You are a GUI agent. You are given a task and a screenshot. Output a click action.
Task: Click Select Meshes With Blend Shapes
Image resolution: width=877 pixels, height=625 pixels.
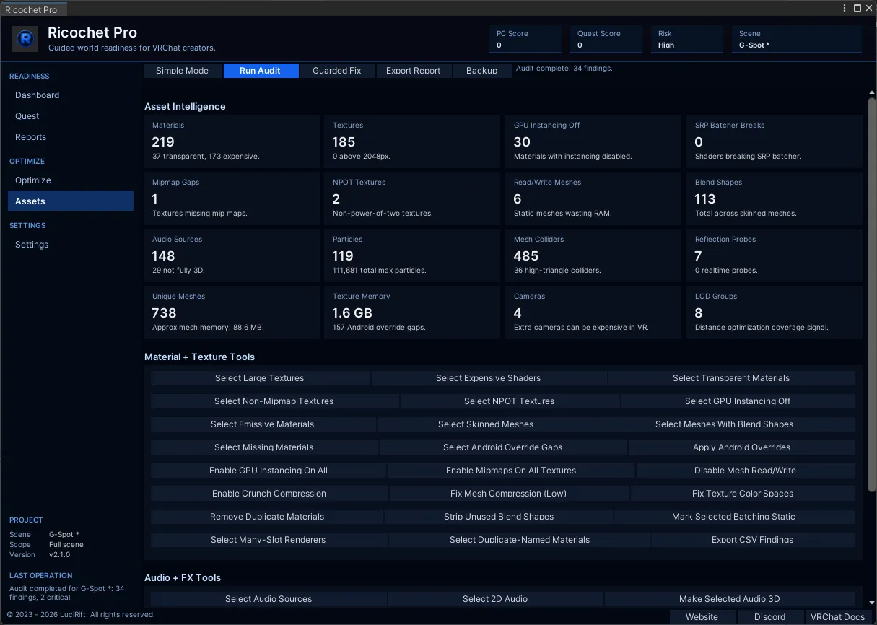click(x=725, y=424)
